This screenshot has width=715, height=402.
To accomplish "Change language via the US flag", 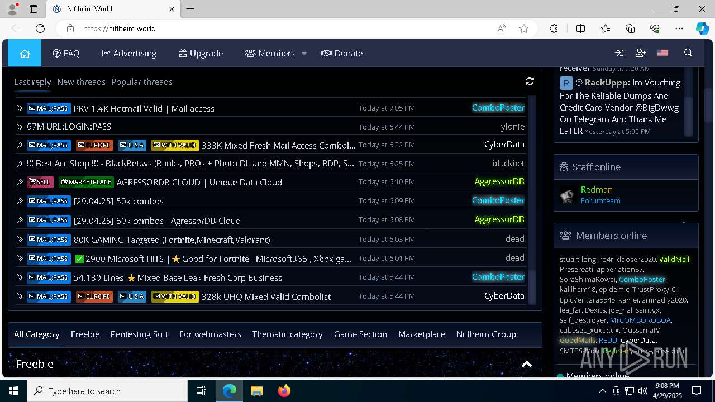I will (x=662, y=53).
